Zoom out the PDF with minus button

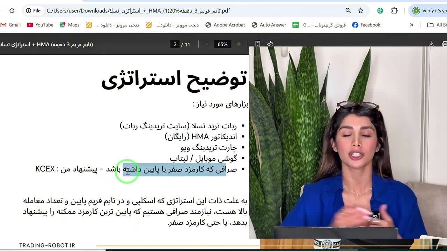coord(206,44)
